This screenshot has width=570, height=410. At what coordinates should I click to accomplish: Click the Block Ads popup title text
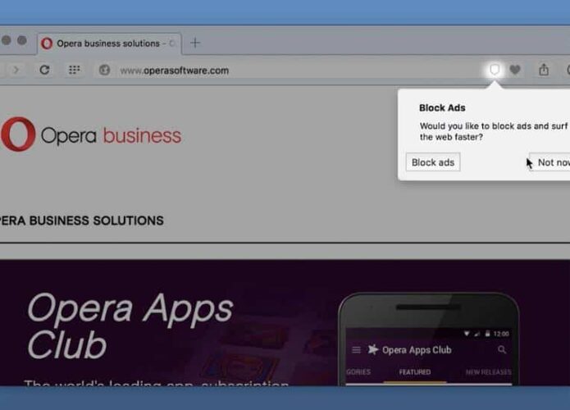[442, 107]
